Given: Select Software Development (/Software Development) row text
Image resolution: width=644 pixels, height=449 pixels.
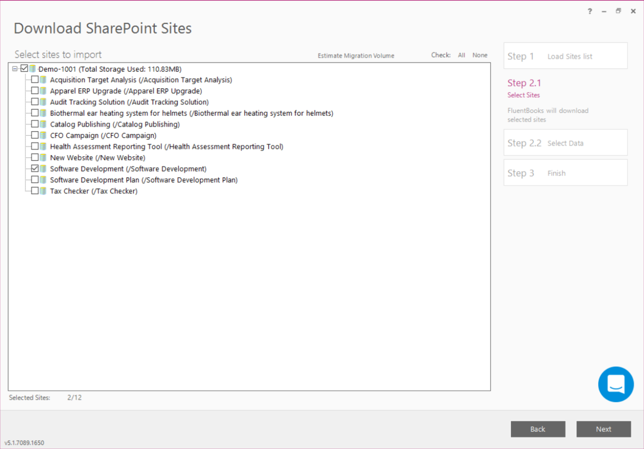Looking at the screenshot, I should click(128, 169).
